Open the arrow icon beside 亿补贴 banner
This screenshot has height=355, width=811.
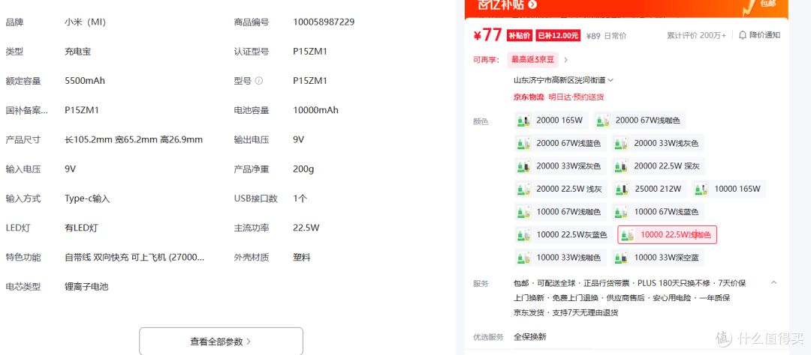[x=532, y=5]
